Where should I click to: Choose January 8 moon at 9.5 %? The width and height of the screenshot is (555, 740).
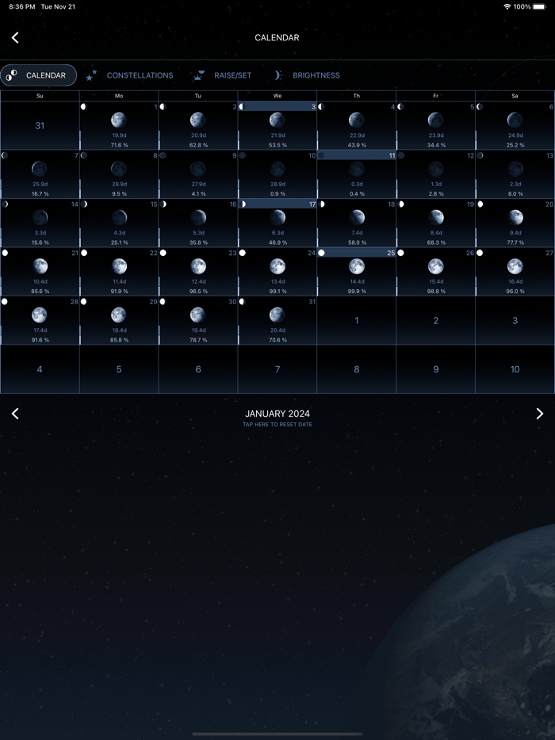(x=119, y=174)
